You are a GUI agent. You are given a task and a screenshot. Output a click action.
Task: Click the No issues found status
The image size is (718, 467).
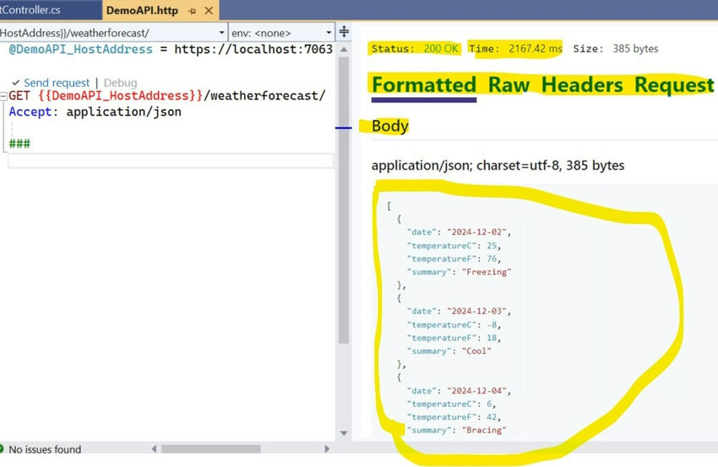45,449
